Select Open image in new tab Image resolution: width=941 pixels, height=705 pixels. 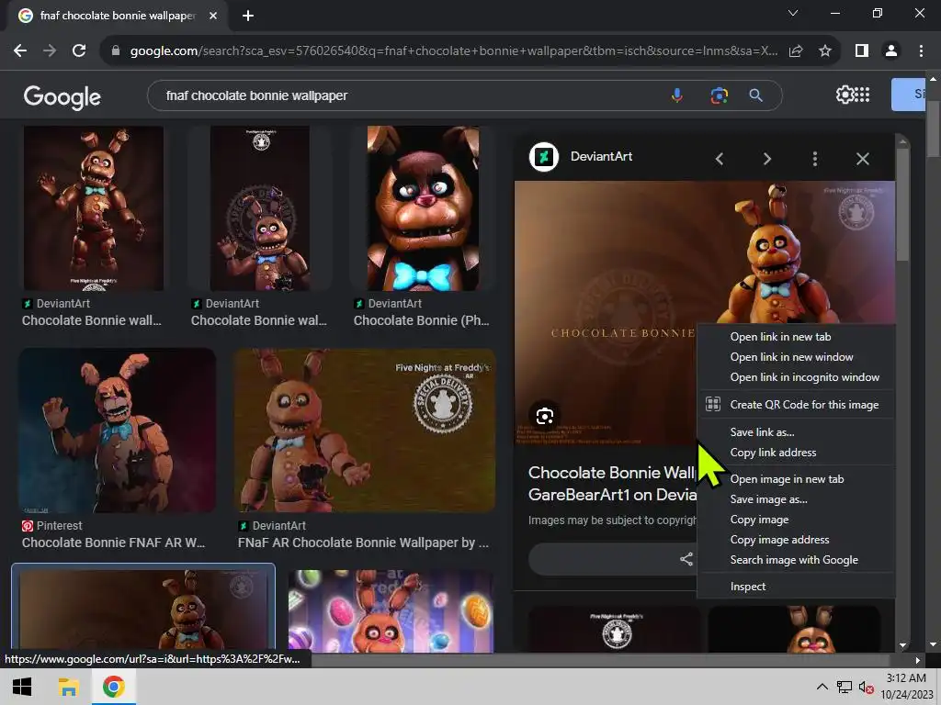coord(787,479)
